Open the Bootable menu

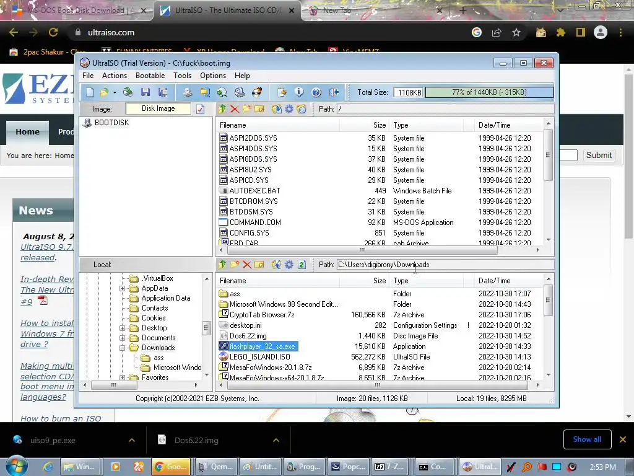point(150,76)
